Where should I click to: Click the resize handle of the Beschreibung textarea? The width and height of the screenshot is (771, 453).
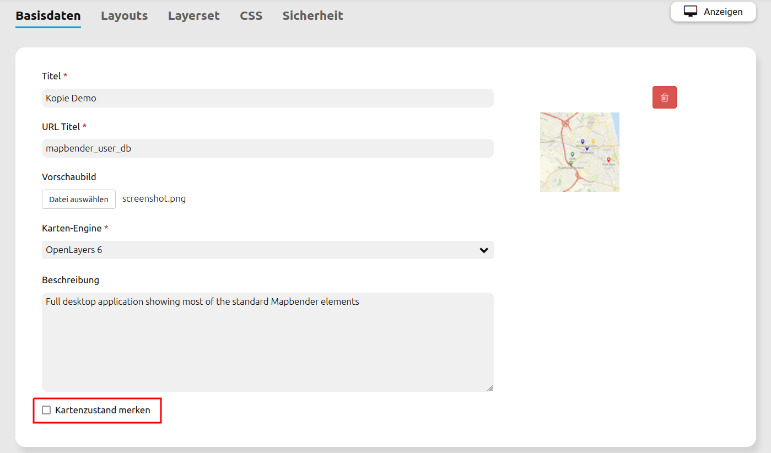489,387
